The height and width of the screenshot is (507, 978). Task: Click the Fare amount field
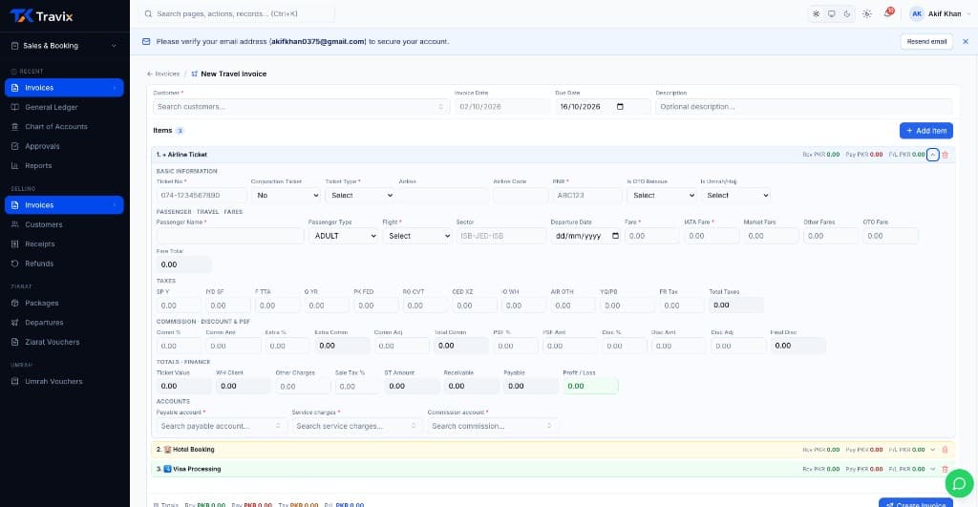[651, 236]
